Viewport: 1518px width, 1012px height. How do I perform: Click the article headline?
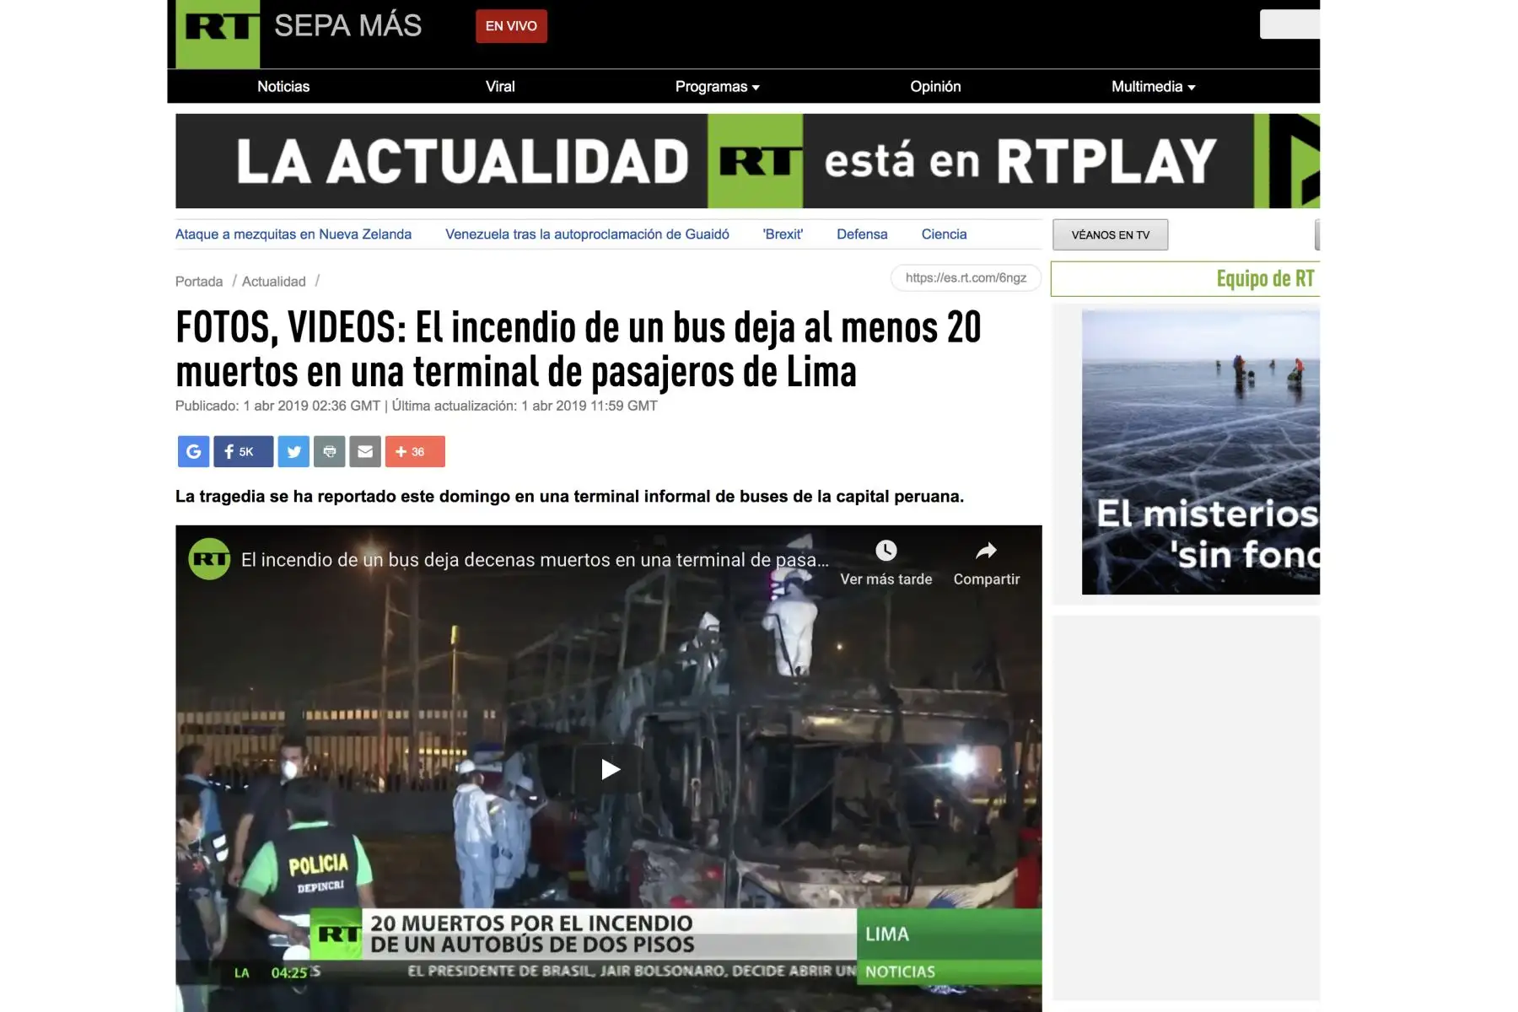tap(579, 349)
